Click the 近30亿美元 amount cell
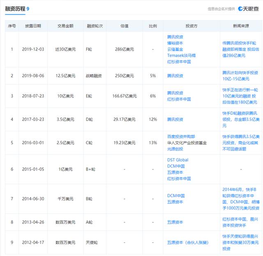This screenshot has height=256, width=263. 65,49
